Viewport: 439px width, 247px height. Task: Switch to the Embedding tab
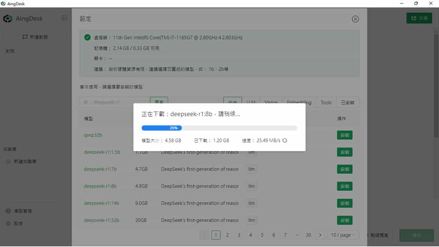(299, 102)
